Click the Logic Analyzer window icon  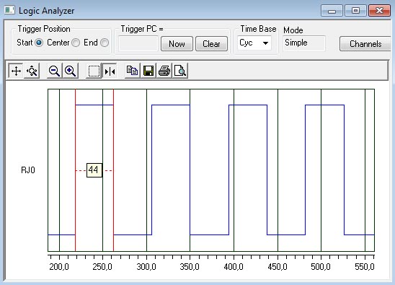[9, 10]
